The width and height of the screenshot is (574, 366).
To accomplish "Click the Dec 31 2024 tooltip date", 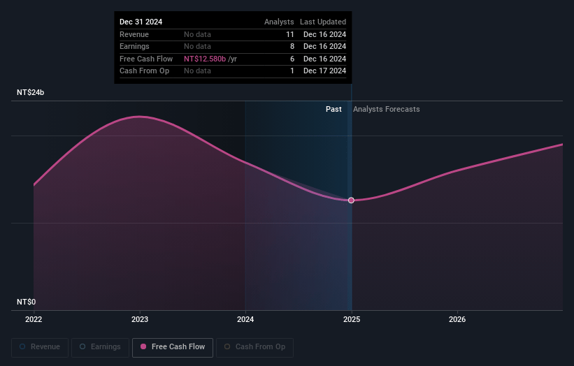I will pyautogui.click(x=141, y=22).
